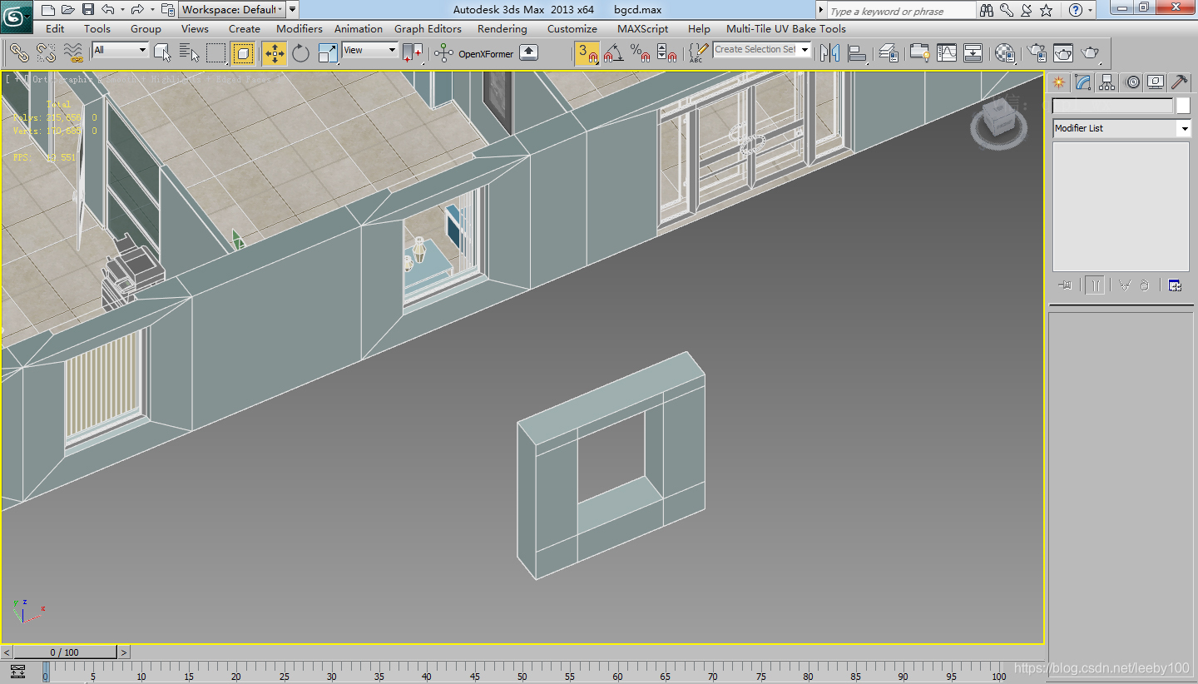
Task: Open the Schematic View icon
Action: coord(973,53)
